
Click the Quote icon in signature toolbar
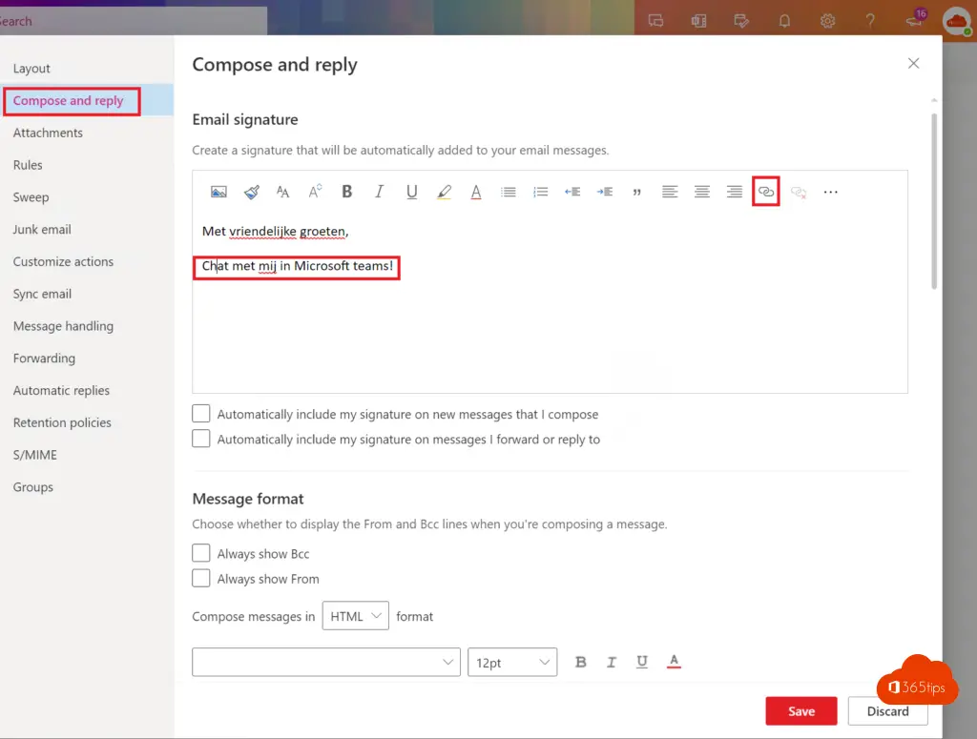pyautogui.click(x=637, y=192)
